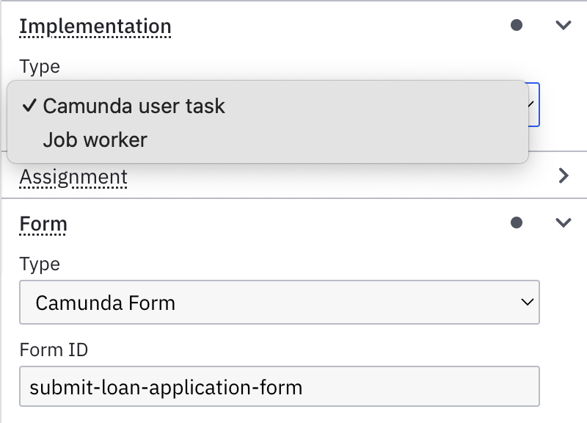Click the dotted-underline Implementation header icon area
587x423 pixels.
click(x=95, y=26)
